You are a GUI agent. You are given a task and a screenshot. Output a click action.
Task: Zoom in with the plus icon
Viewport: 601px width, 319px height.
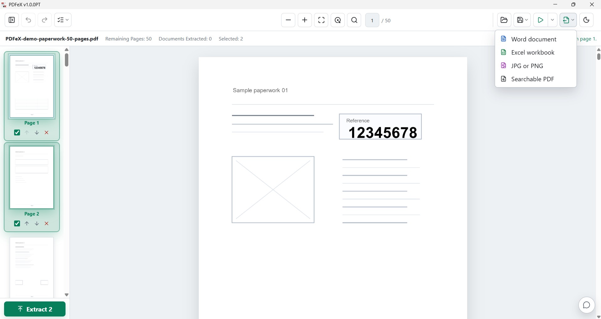click(x=305, y=20)
